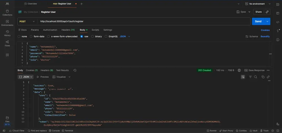Open Cookies link under Send

265,30
